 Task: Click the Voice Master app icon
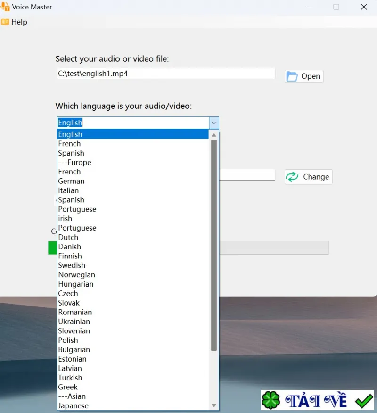tap(5, 7)
